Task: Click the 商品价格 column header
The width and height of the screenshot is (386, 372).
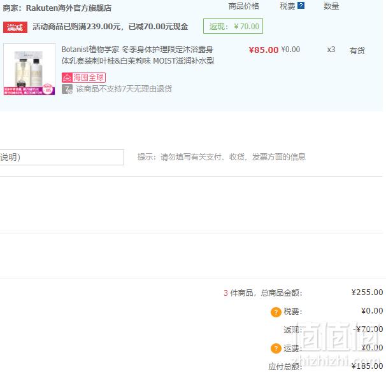Action: [x=243, y=6]
